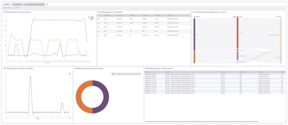Toggle NPL series in Logs Timechart legend
Viewport: 288px width, 125px height.
tap(92, 19)
